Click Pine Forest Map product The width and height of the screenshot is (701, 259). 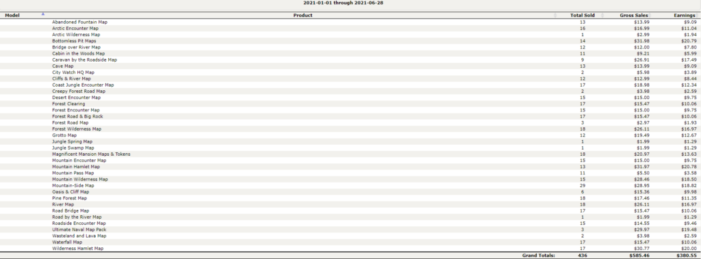(x=69, y=197)
